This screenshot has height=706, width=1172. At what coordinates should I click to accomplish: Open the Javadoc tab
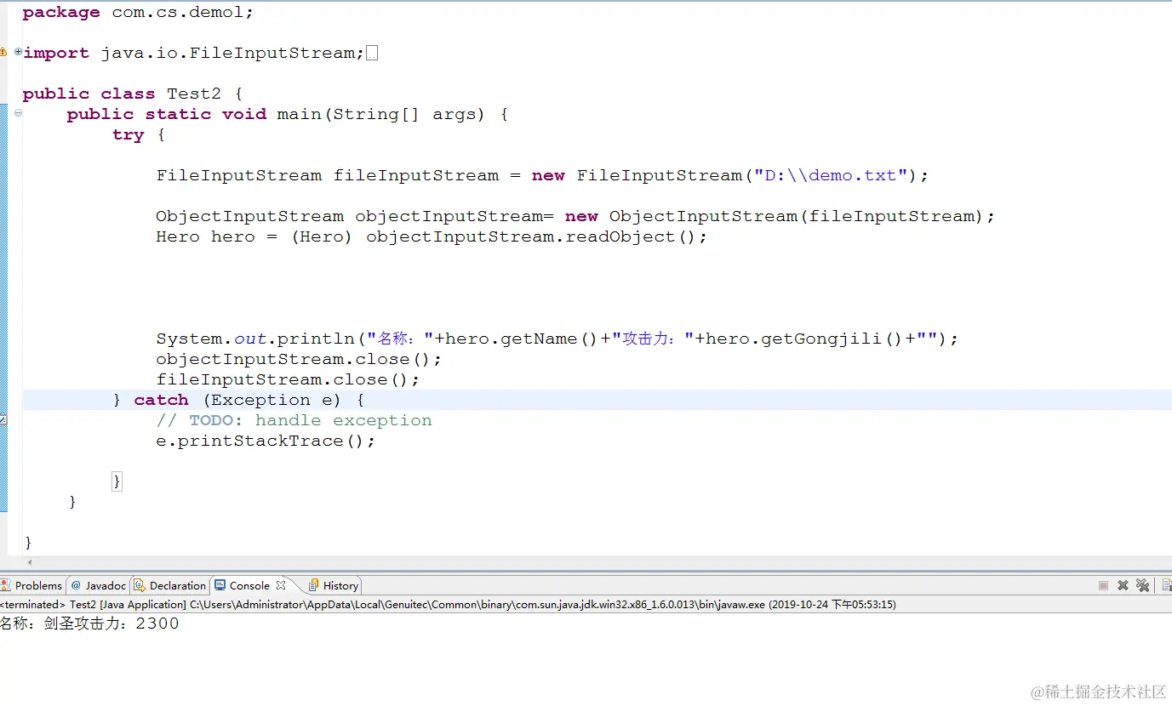coord(98,585)
